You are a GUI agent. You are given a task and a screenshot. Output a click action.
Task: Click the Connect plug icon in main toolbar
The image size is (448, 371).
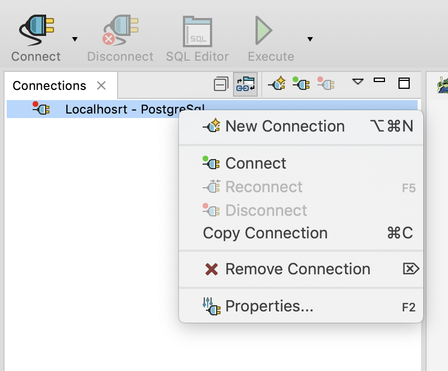36,31
